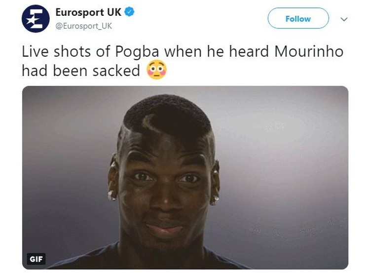Screen dimensions: 370x273
Task: Play the embedded GIF in the tweet
Action: [185, 178]
